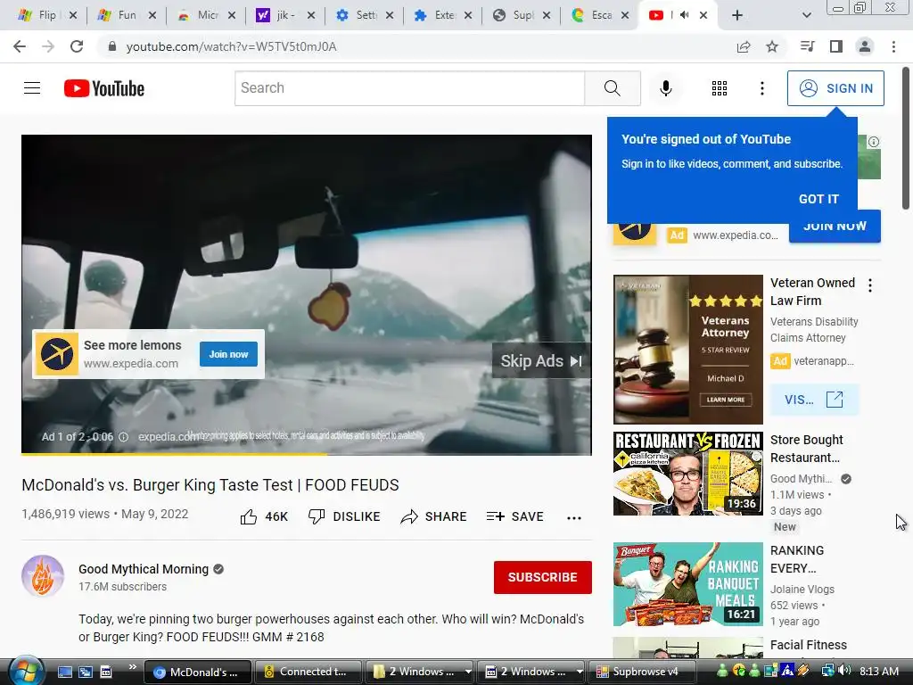Expand quick launch chevron on taskbar

133,667
